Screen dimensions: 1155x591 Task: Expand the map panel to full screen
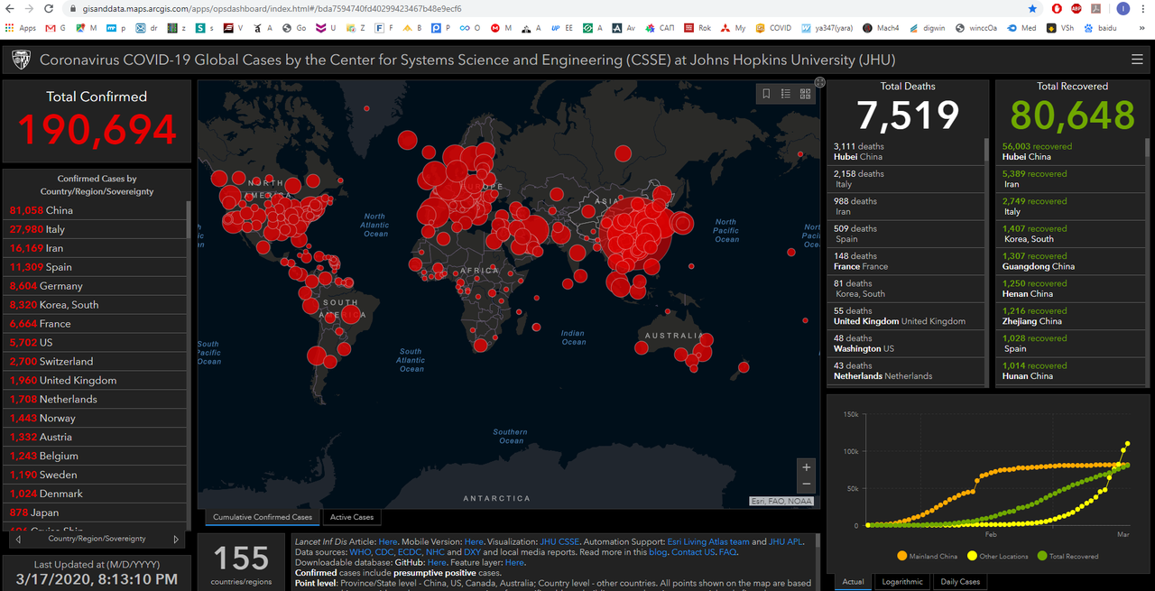[819, 82]
